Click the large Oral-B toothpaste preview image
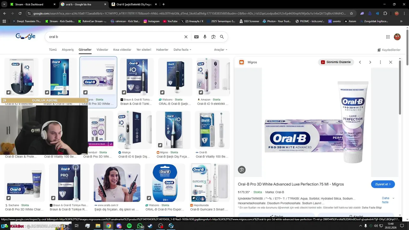Viewport: 409px width, 230px height. click(x=316, y=122)
